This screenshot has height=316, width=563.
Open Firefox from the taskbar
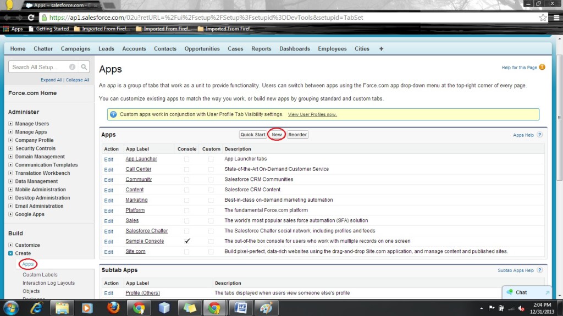pos(113,308)
